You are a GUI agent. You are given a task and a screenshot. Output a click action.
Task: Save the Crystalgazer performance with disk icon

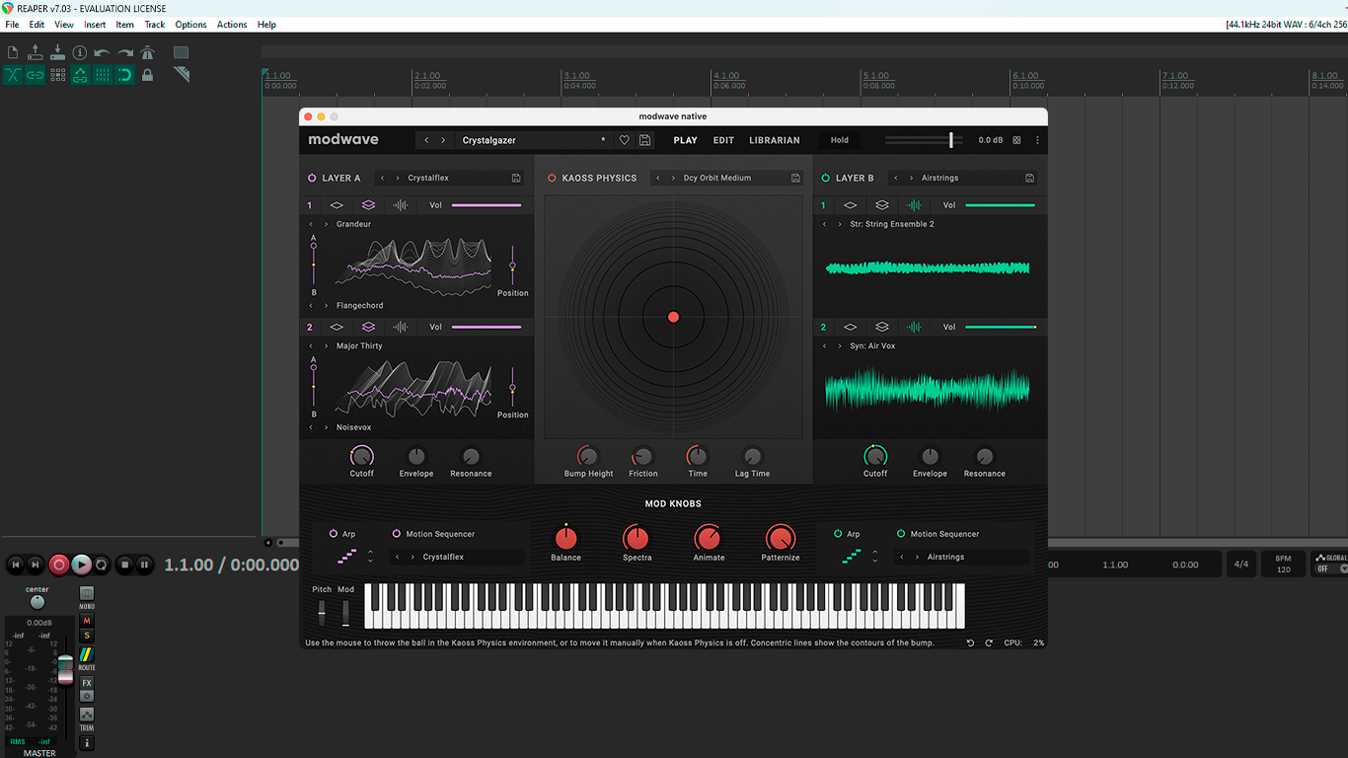point(644,140)
